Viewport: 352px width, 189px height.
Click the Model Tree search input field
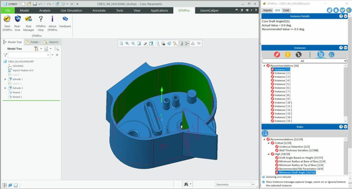(x=29, y=55)
